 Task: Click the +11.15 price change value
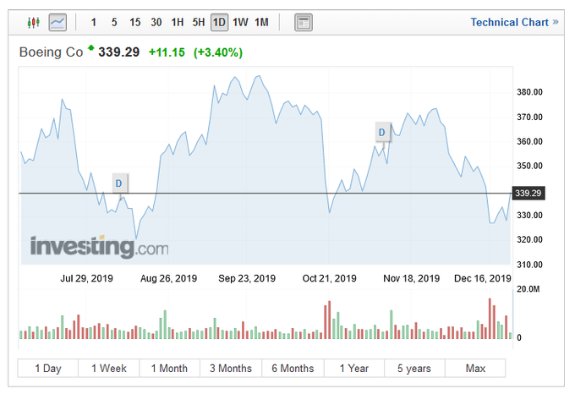167,52
